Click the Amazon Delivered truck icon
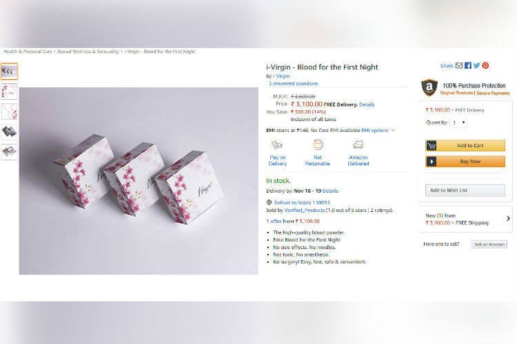This screenshot has height=344, width=517. click(358, 144)
